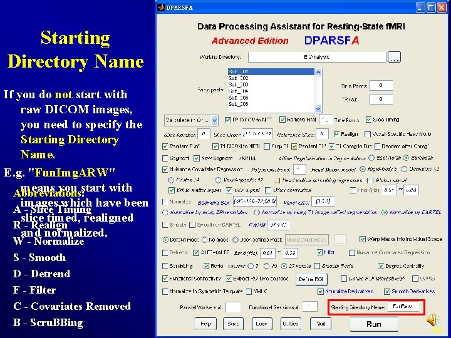Toggle the ALFF+fALFF checkbox
The height and width of the screenshot is (338, 451).
pyautogui.click(x=196, y=253)
